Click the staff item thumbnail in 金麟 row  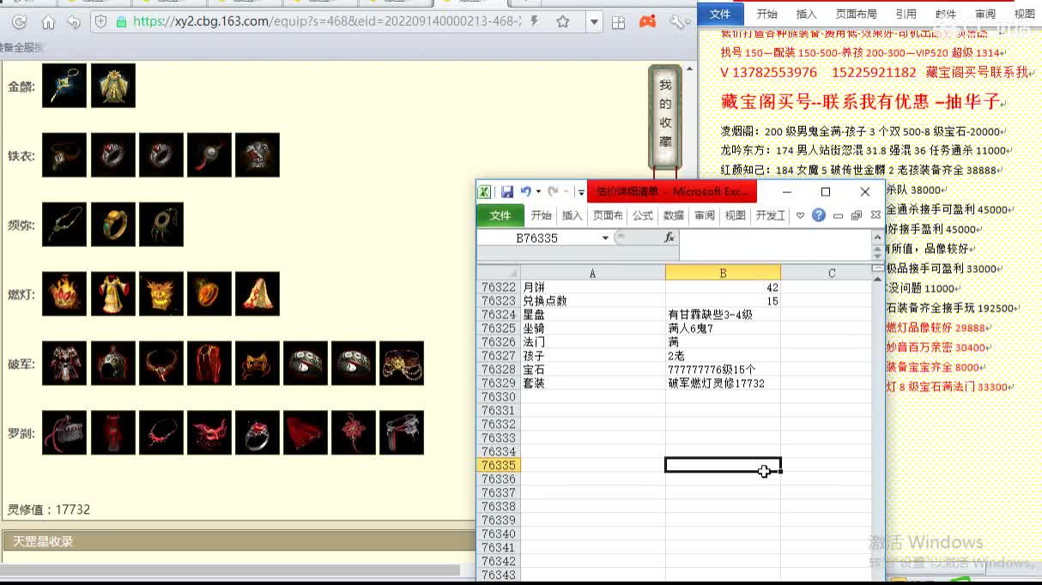point(64,86)
